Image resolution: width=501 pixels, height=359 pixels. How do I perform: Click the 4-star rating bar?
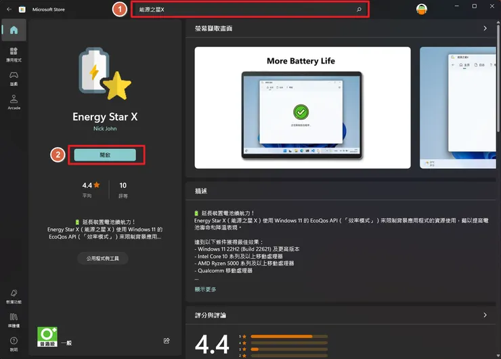pyautogui.click(x=289, y=343)
